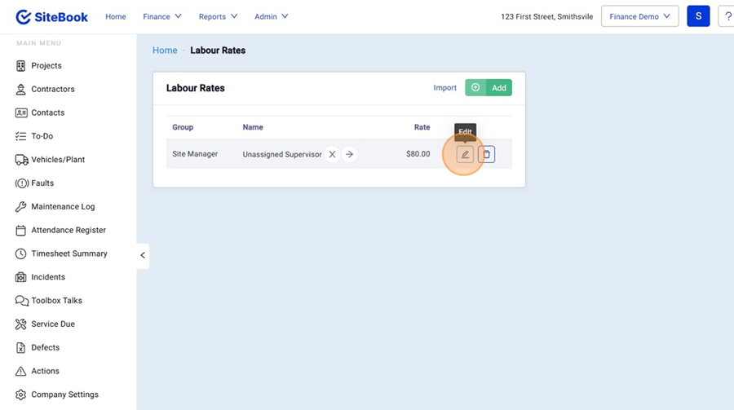This screenshot has height=410, width=734.
Task: Click the Import link
Action: tap(444, 88)
